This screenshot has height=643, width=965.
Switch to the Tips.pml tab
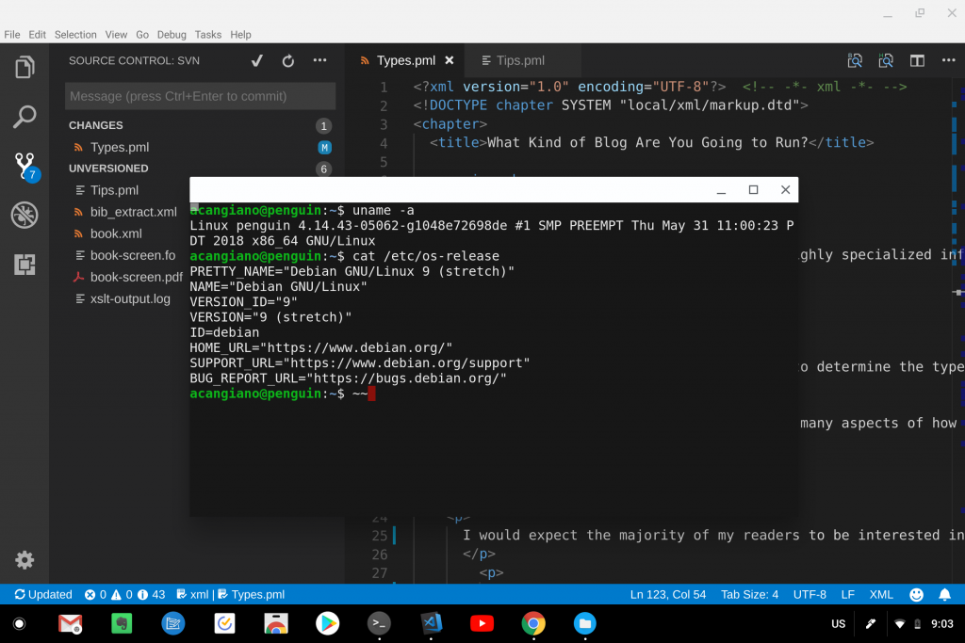click(x=522, y=60)
